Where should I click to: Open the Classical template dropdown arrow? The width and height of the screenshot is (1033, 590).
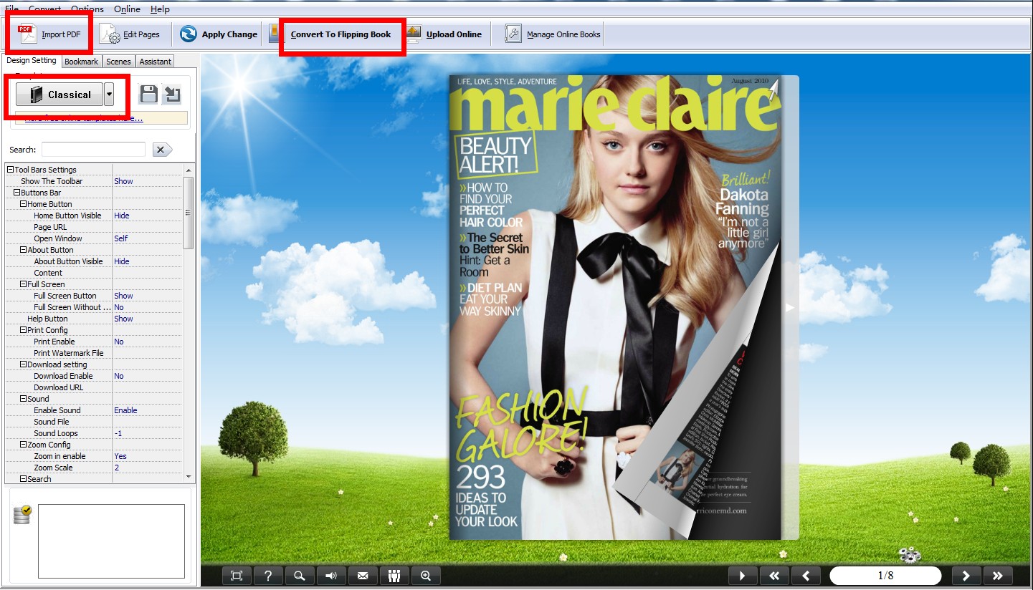(108, 95)
